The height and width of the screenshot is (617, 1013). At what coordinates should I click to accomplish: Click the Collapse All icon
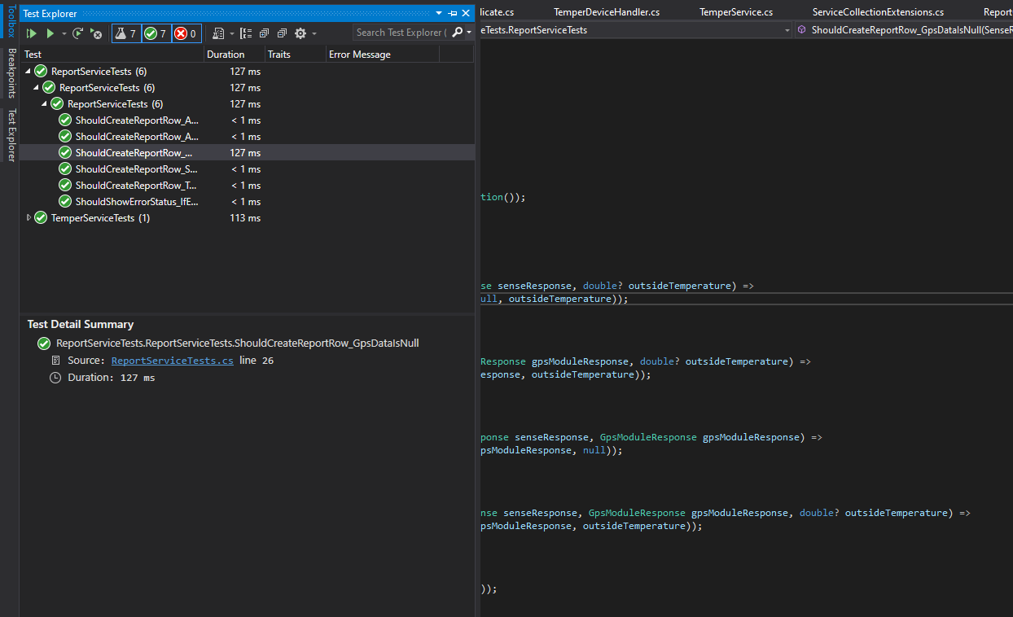point(282,33)
